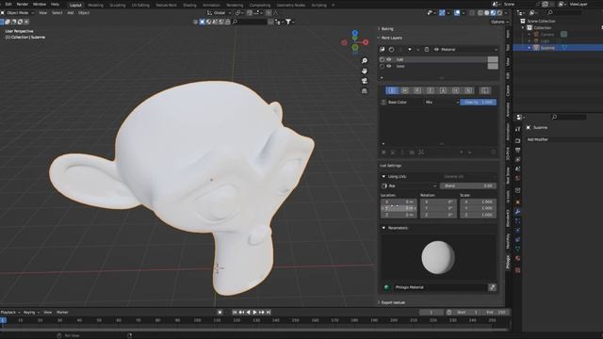This screenshot has width=603, height=339.
Task: Click the green material sphere icon
Action: coord(386,287)
